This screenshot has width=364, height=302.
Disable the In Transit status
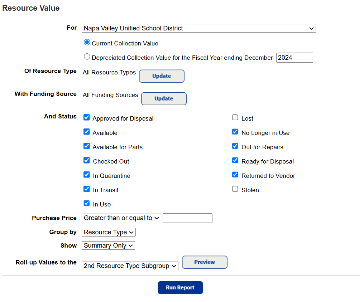click(x=87, y=189)
